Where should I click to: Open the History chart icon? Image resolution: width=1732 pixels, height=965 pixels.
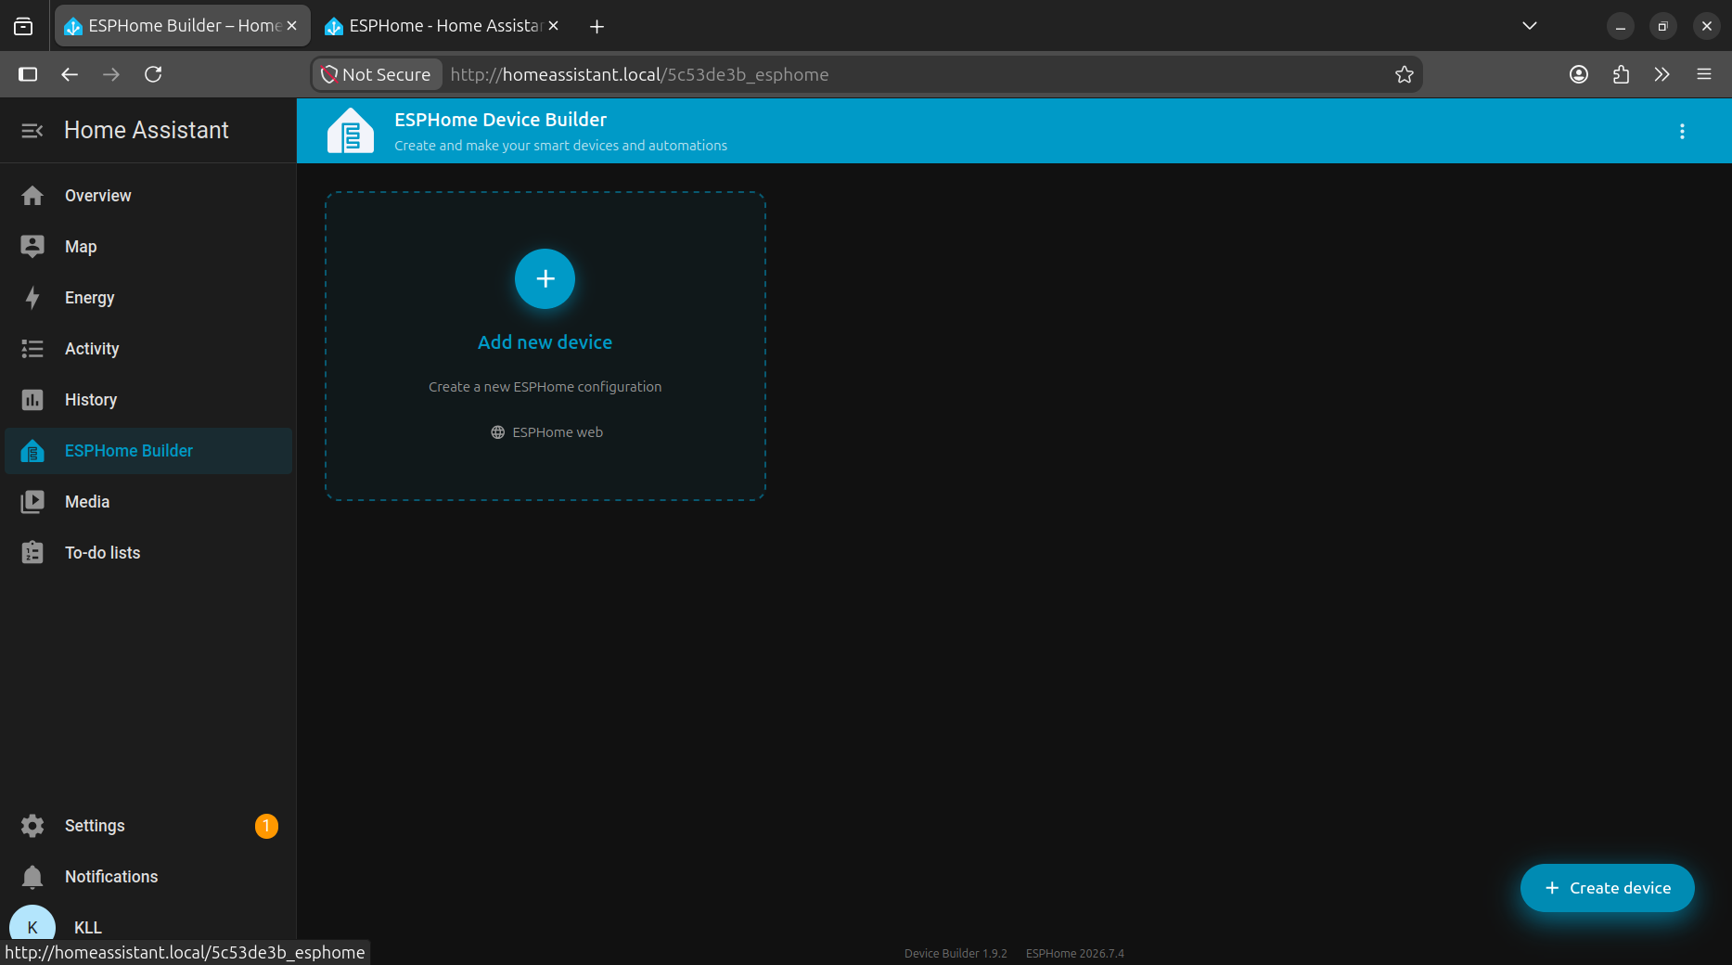(32, 400)
